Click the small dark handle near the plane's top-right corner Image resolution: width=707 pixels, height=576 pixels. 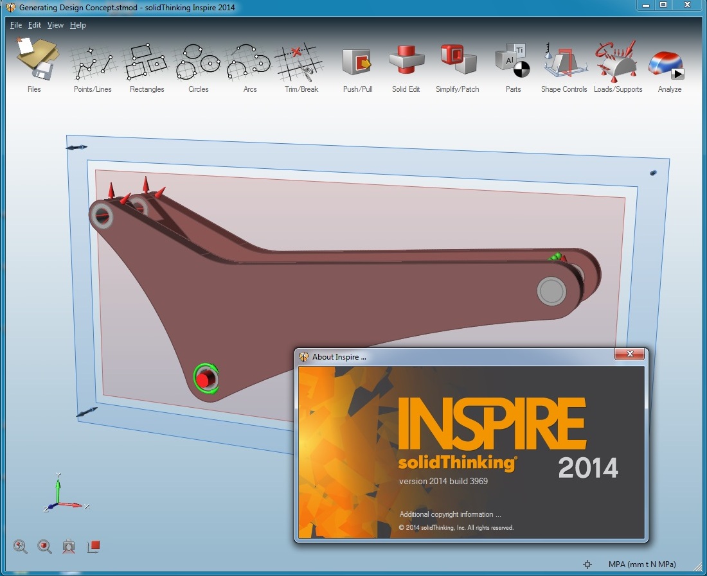pyautogui.click(x=653, y=173)
